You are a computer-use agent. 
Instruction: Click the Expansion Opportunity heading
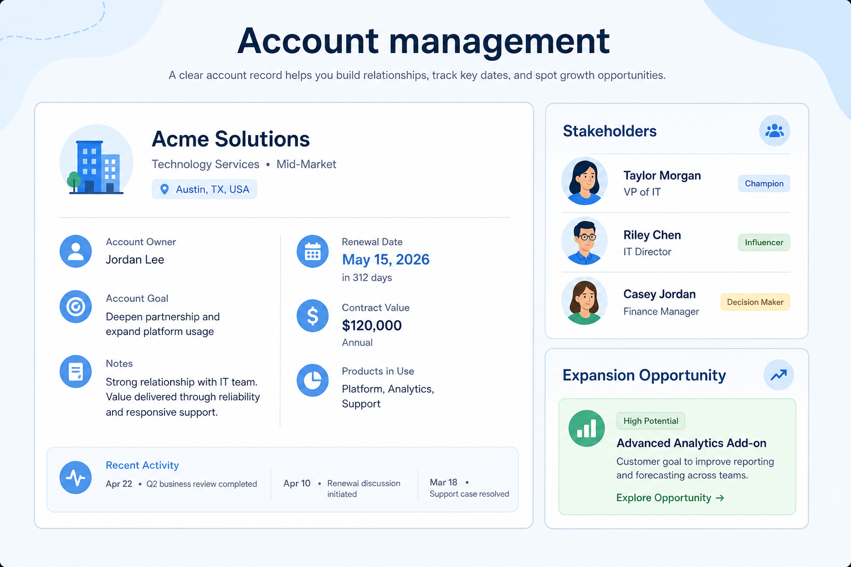[644, 375]
